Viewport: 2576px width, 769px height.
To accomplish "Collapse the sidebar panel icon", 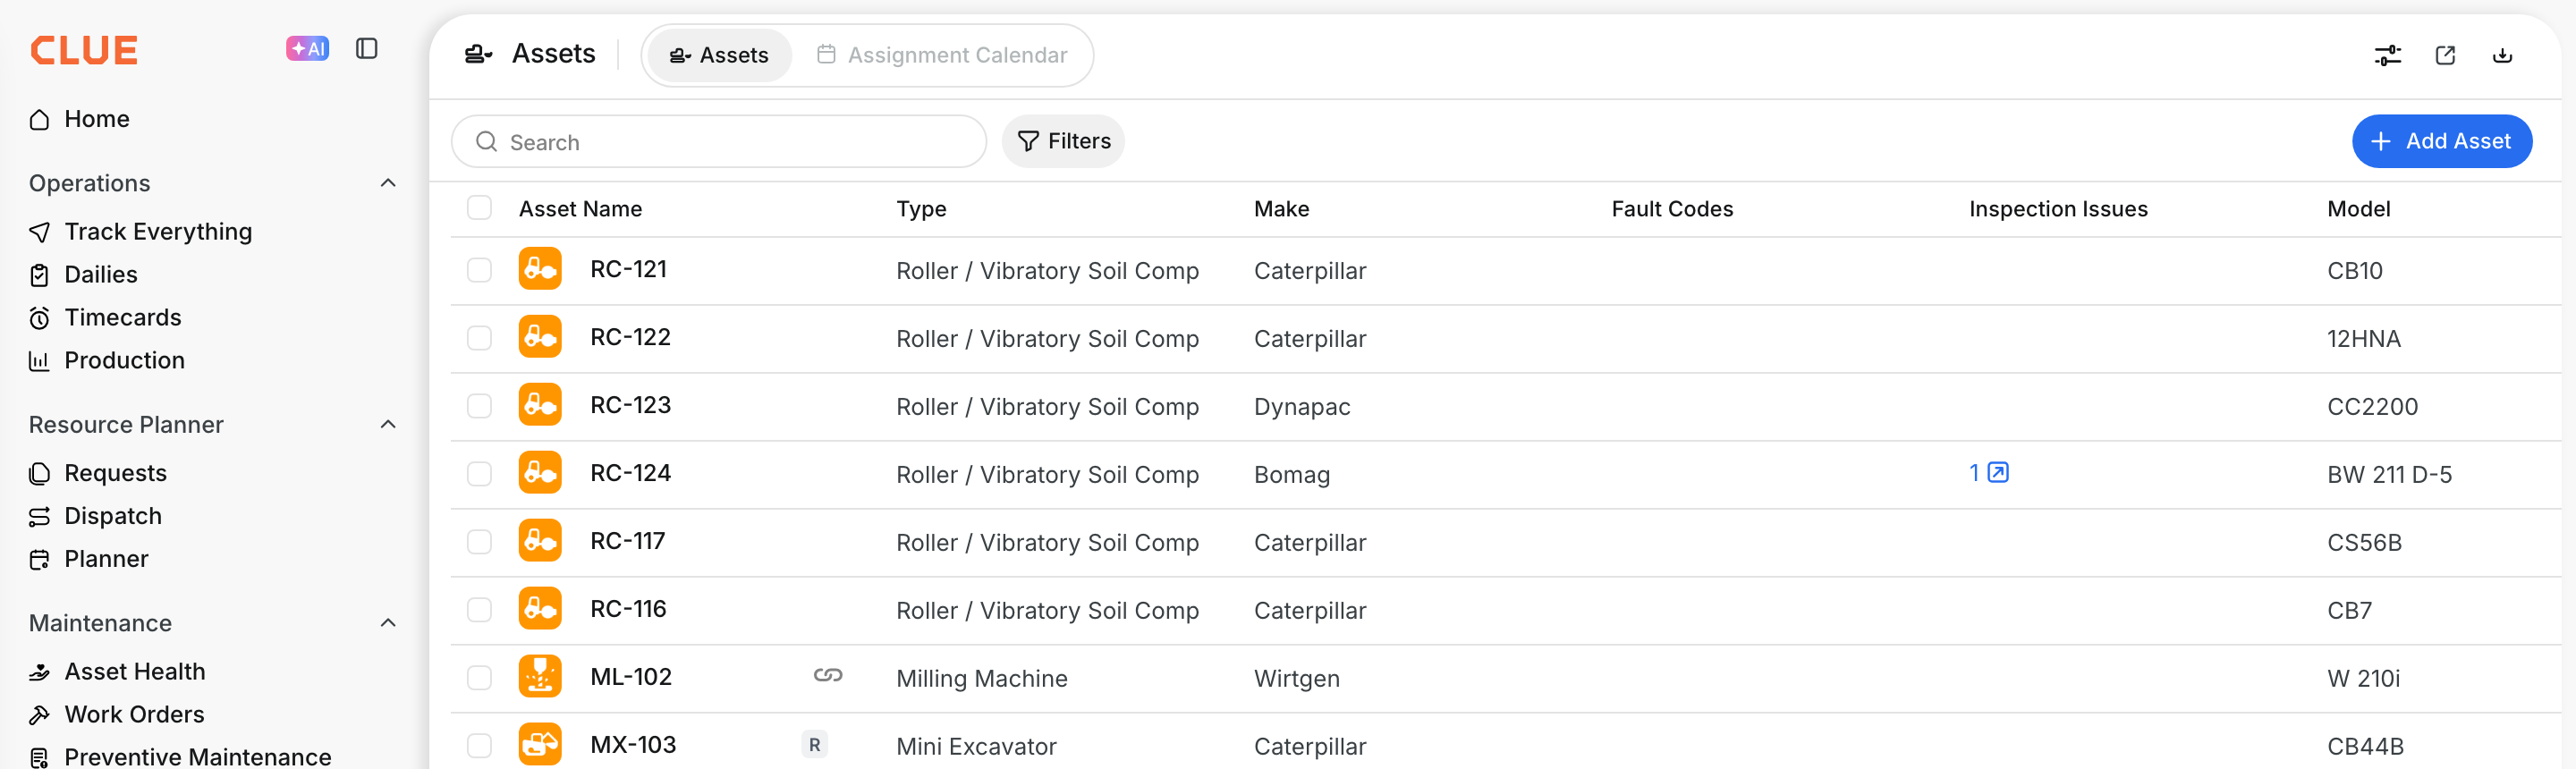I will click(x=367, y=48).
